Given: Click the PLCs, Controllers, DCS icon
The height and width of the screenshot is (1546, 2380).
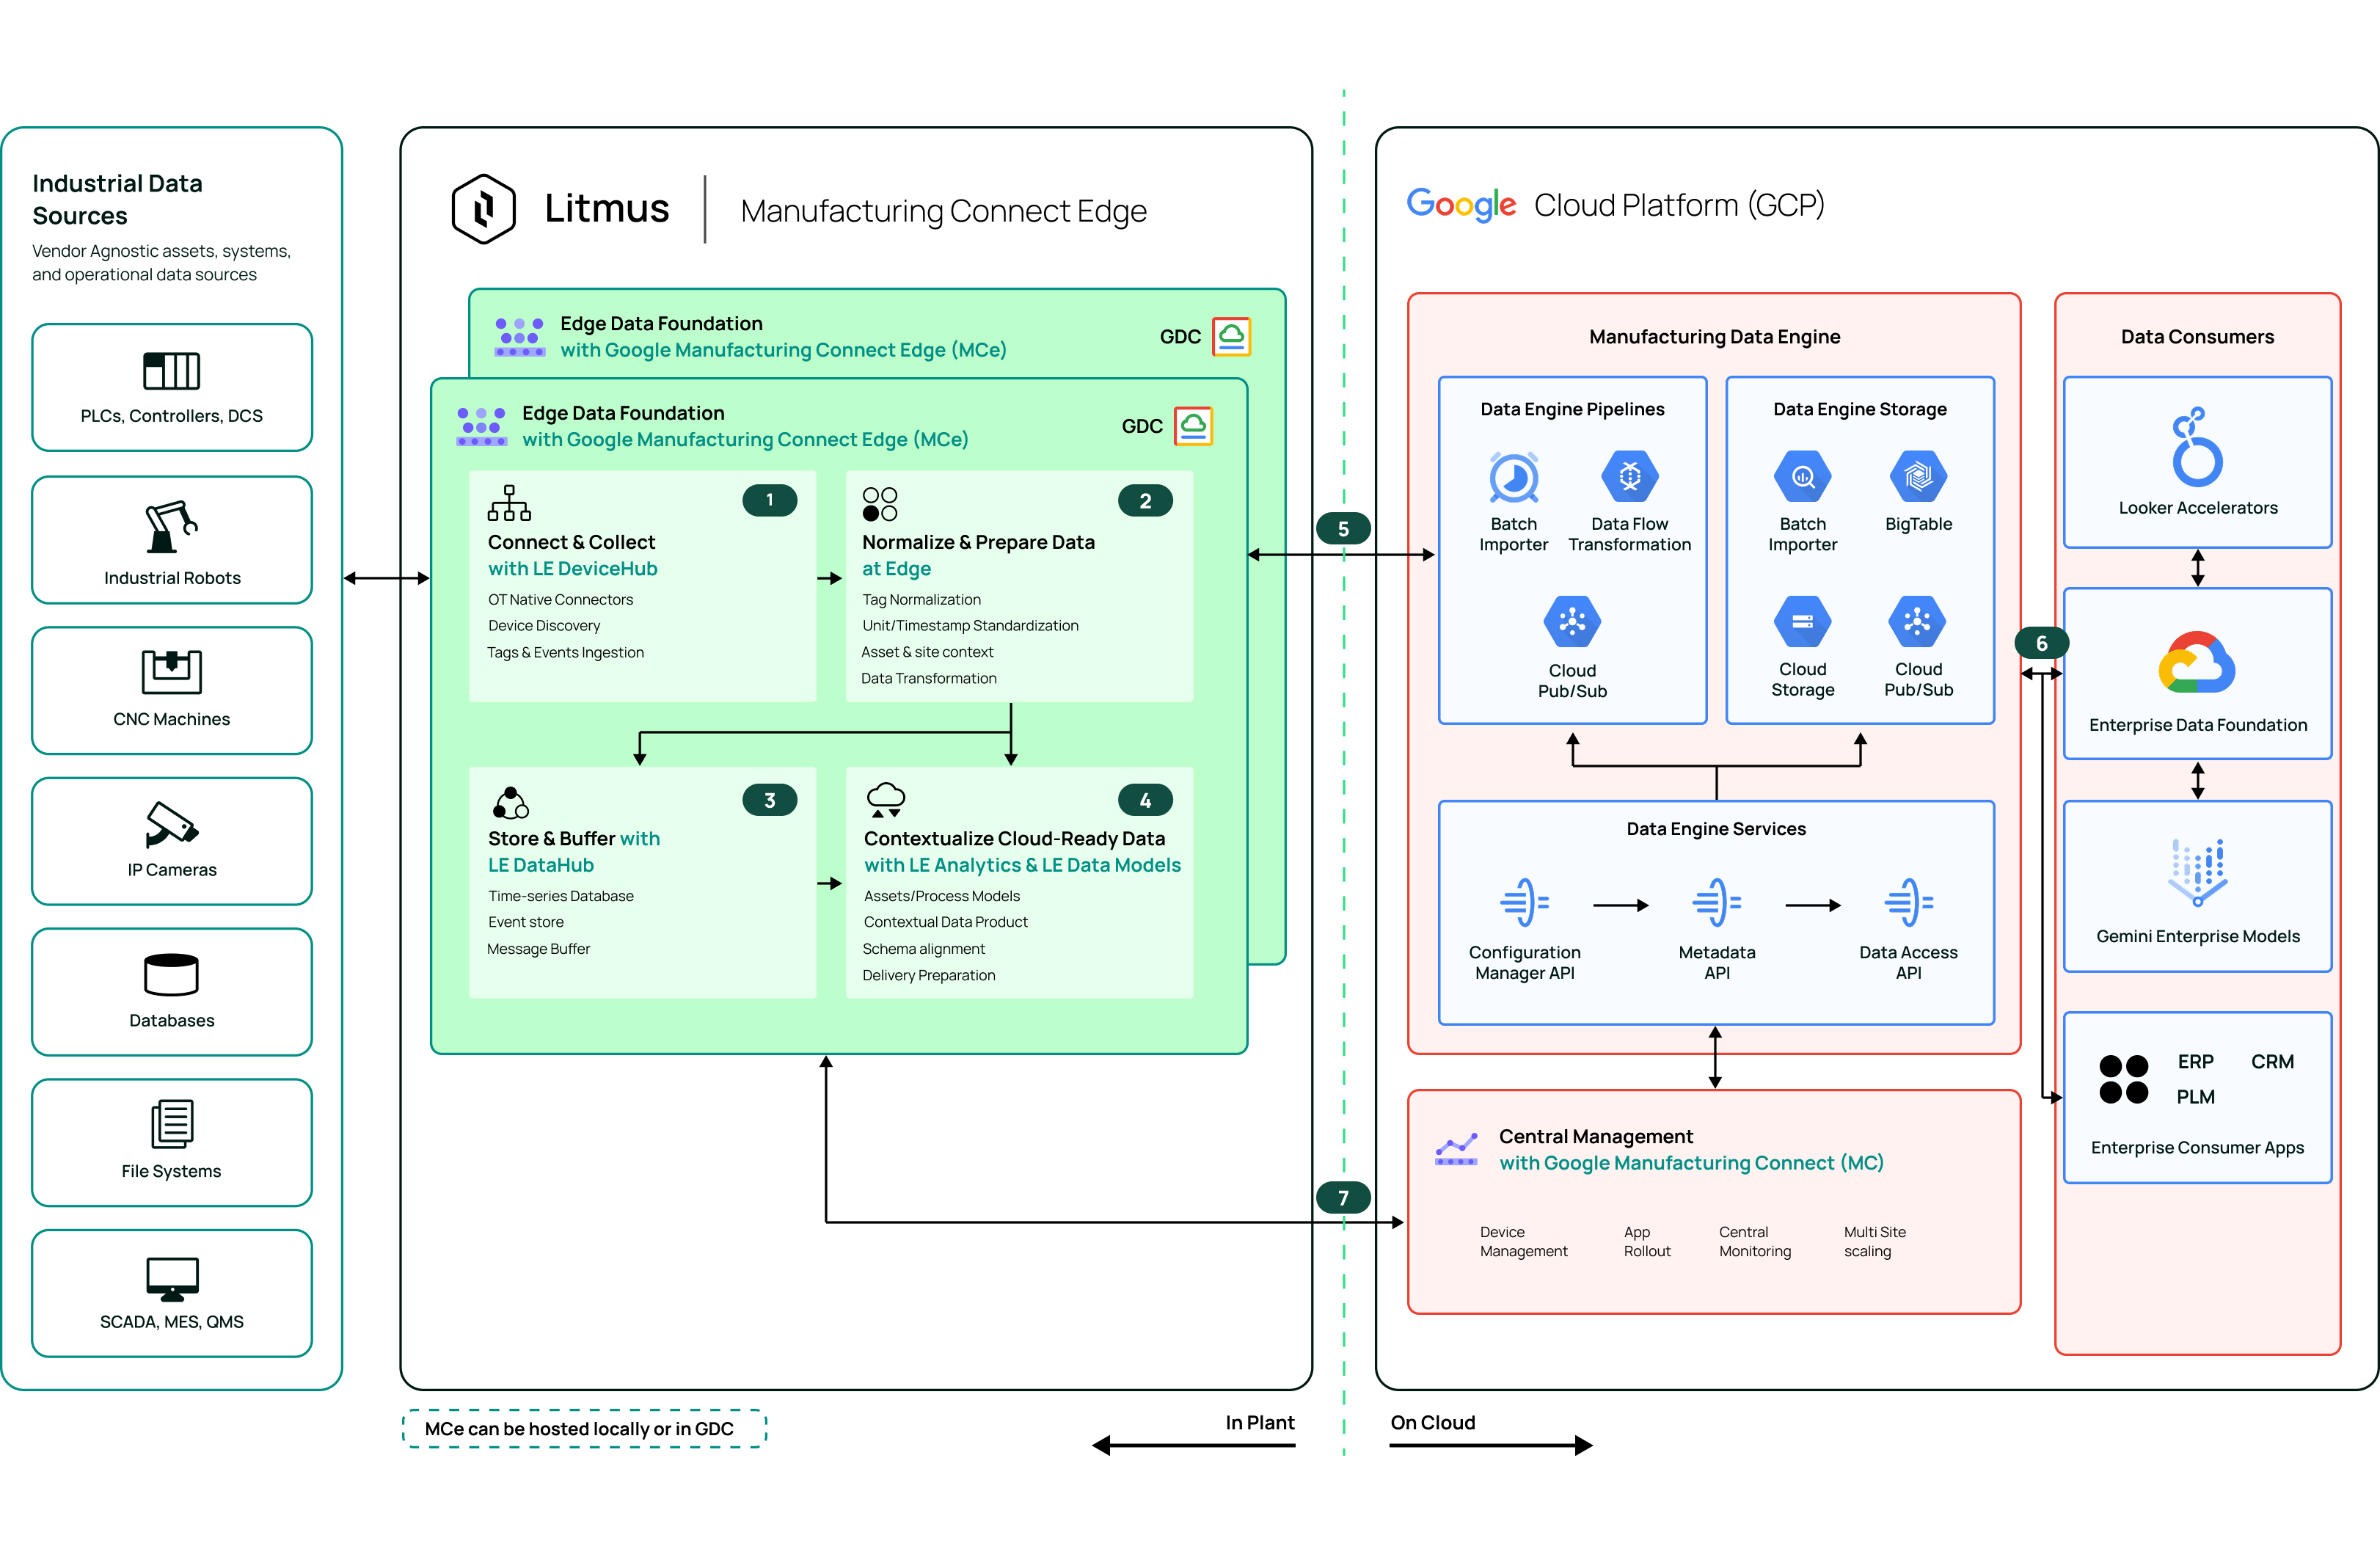Looking at the screenshot, I should (171, 371).
